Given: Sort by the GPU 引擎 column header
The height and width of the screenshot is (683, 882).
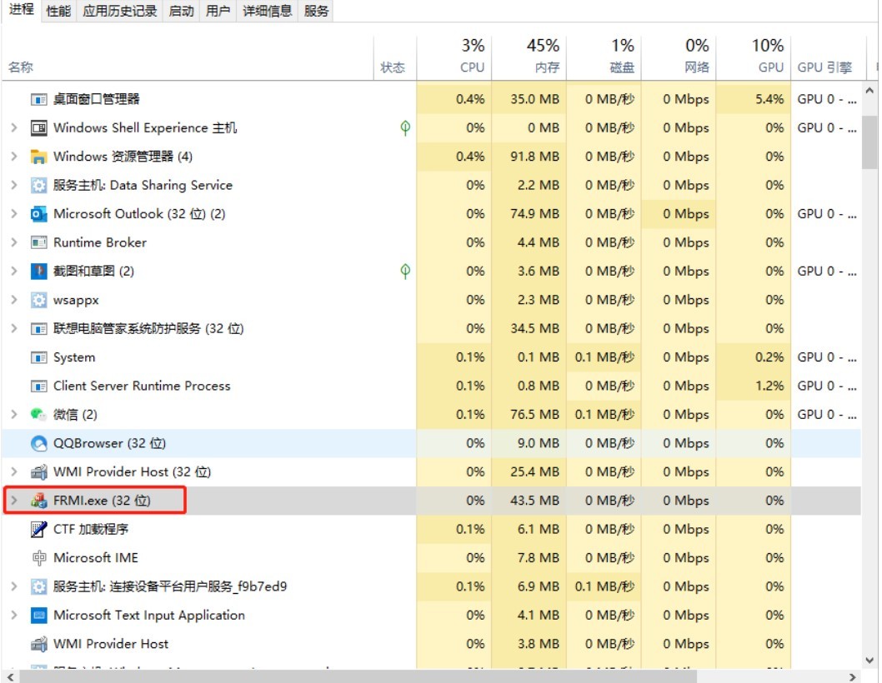Looking at the screenshot, I should coord(828,58).
